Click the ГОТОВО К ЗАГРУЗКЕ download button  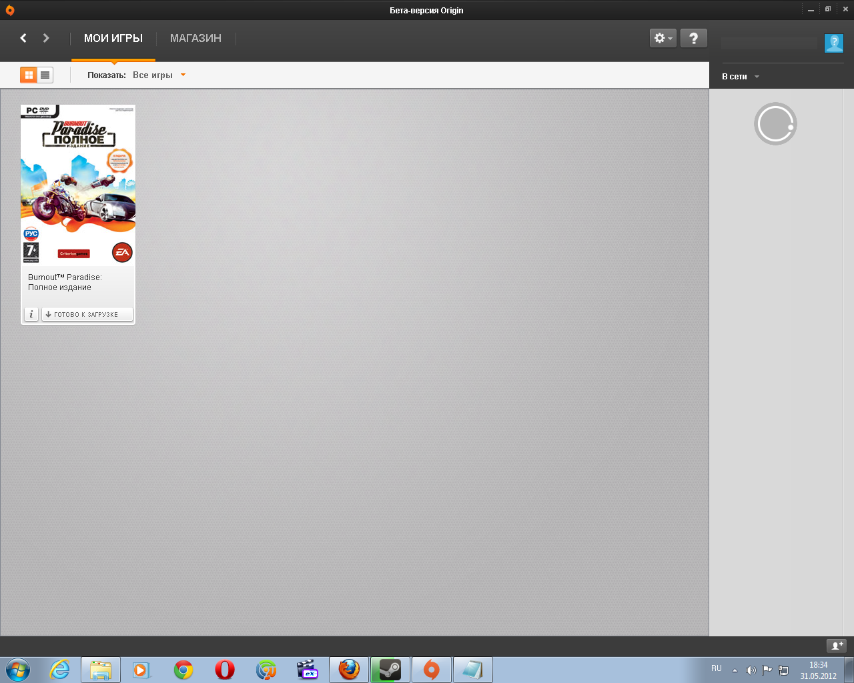(x=87, y=314)
